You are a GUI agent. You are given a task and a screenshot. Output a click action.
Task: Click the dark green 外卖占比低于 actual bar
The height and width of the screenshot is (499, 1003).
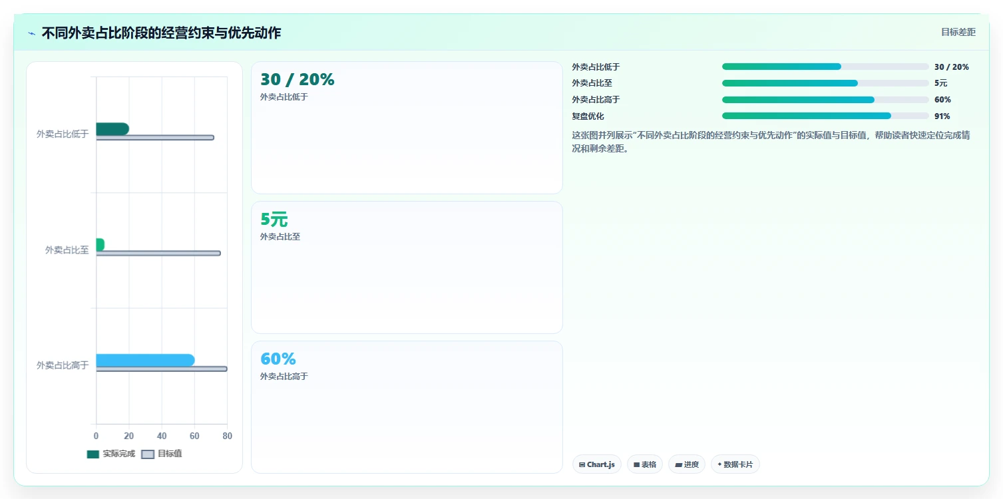click(x=112, y=129)
